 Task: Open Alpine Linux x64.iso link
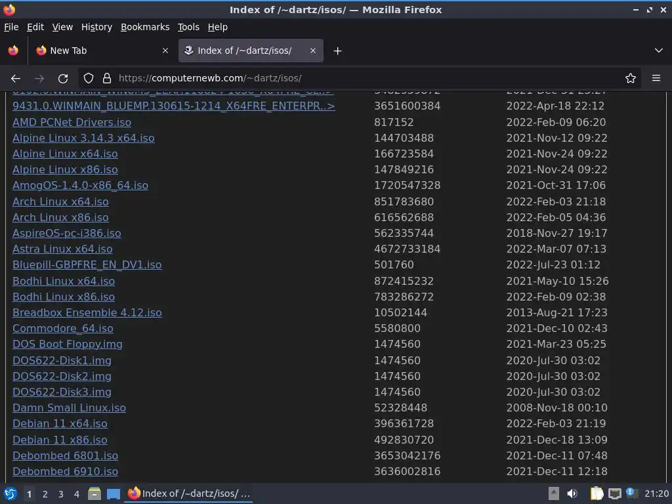click(x=65, y=154)
